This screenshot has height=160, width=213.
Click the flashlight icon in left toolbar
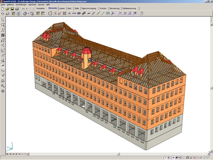tap(3, 76)
